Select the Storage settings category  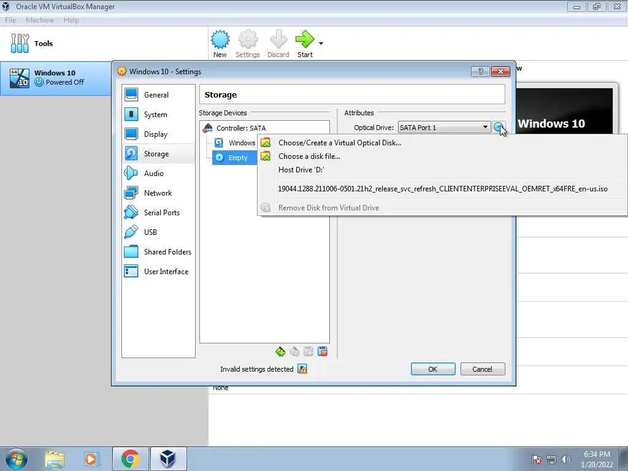coord(158,154)
